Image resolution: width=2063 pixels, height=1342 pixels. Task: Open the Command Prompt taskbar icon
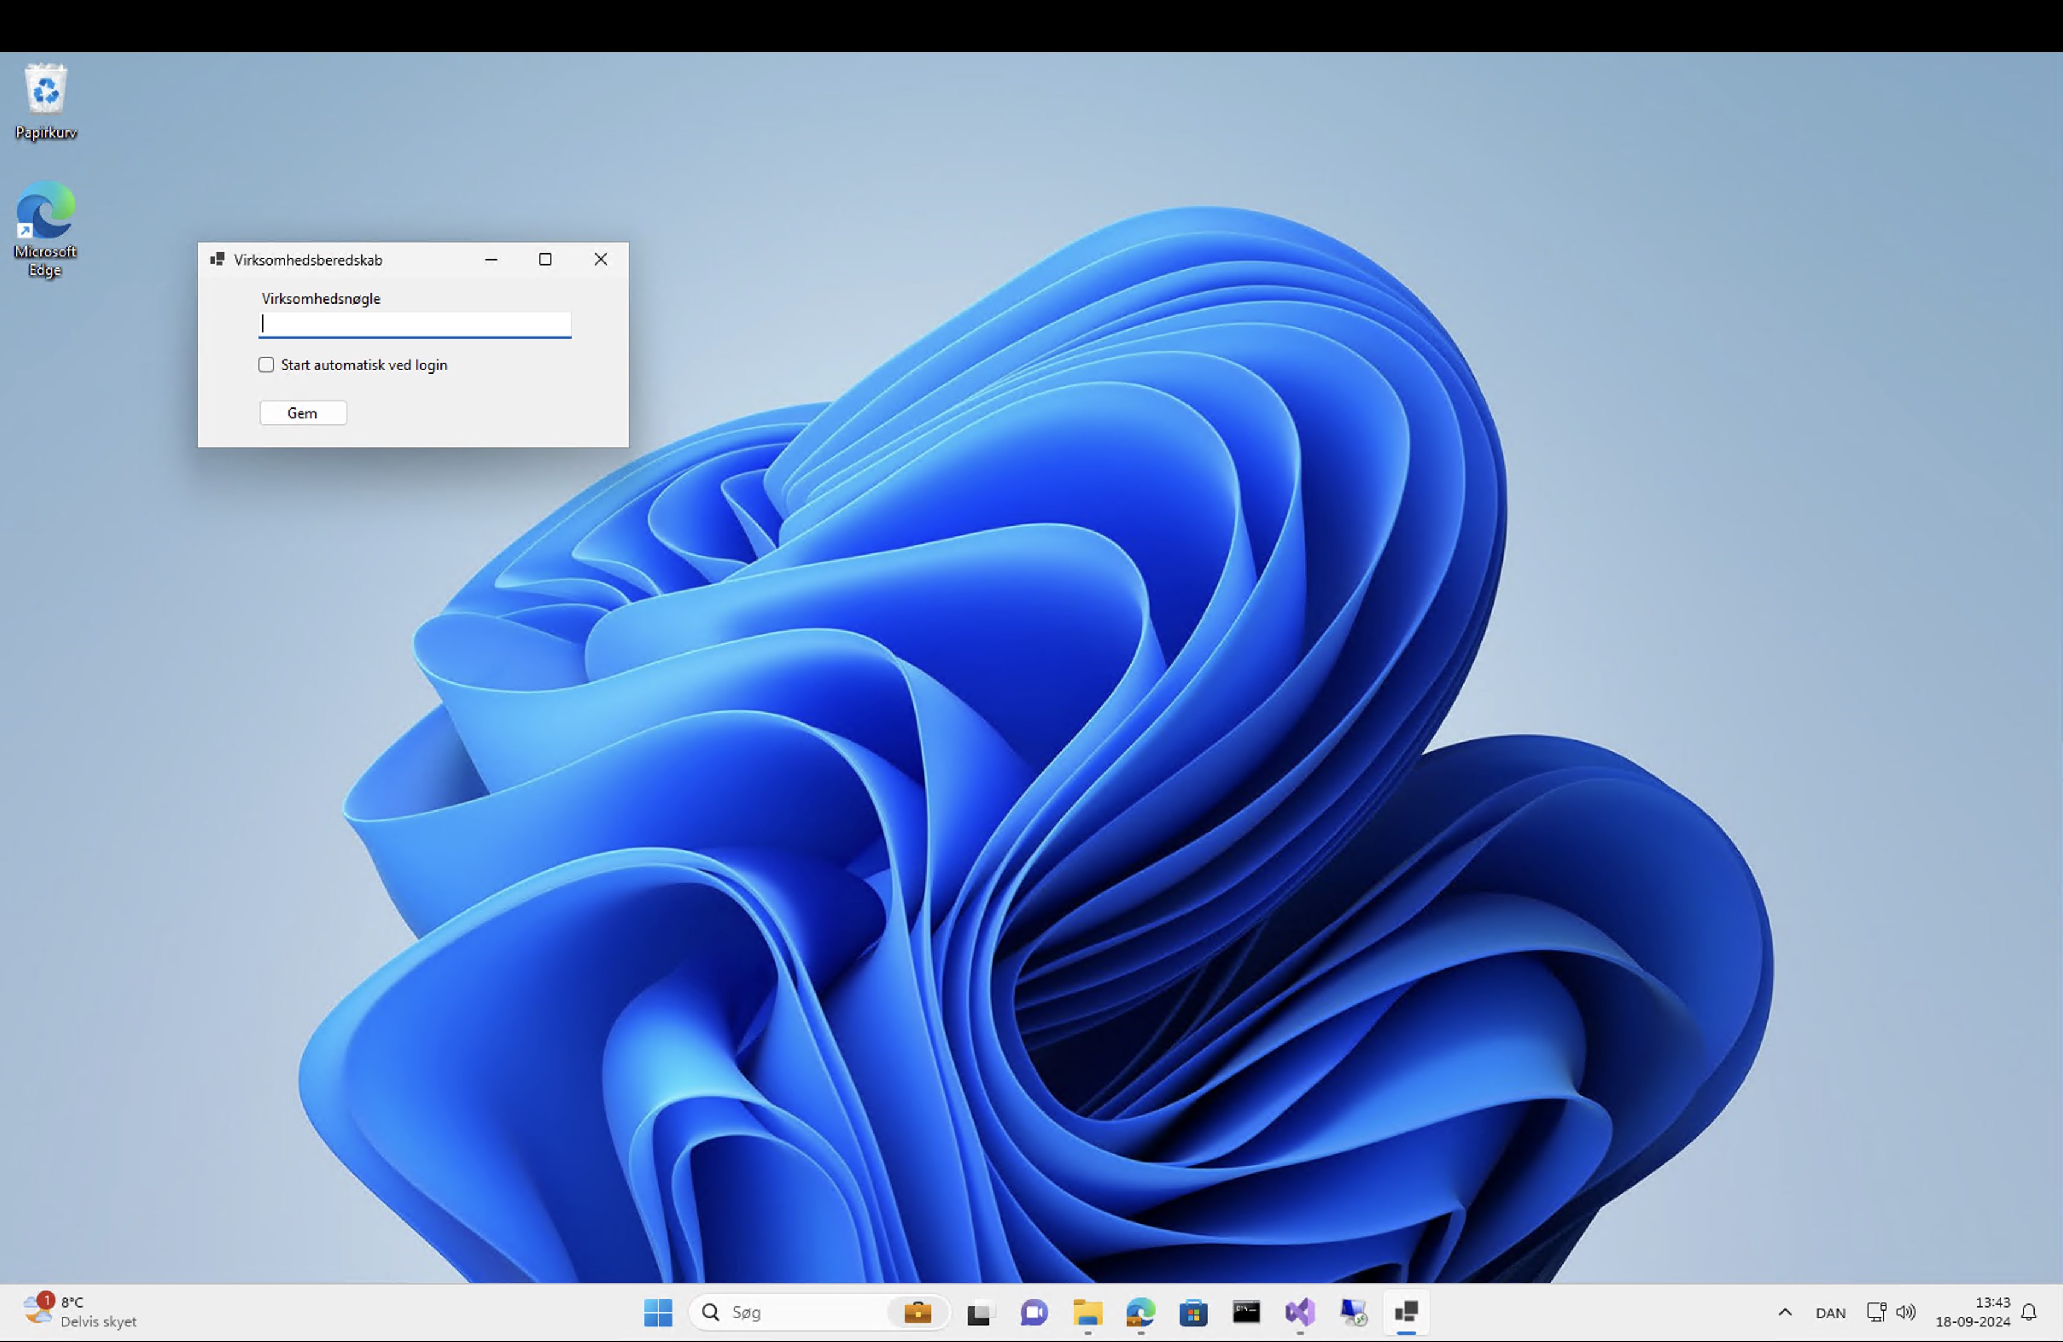[x=1246, y=1312]
